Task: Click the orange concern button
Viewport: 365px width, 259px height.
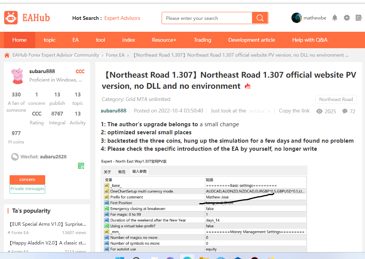Action: (x=27, y=179)
